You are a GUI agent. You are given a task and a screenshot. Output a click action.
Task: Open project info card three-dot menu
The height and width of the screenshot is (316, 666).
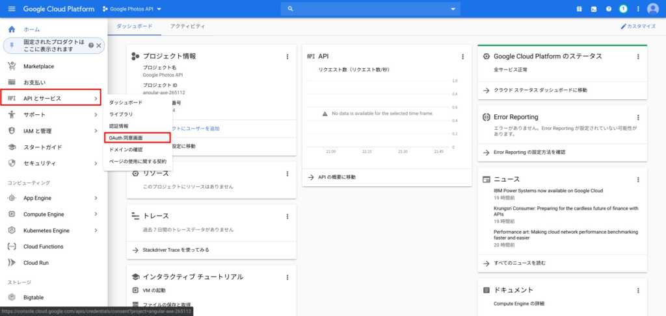287,56
